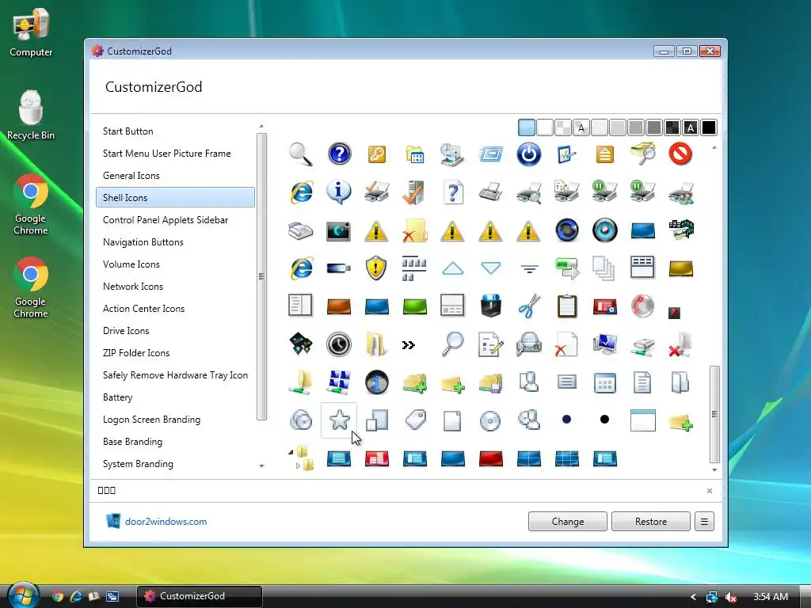Click the icon grid scroll down arrow
Viewport: 811px width, 608px height.
pyautogui.click(x=715, y=470)
